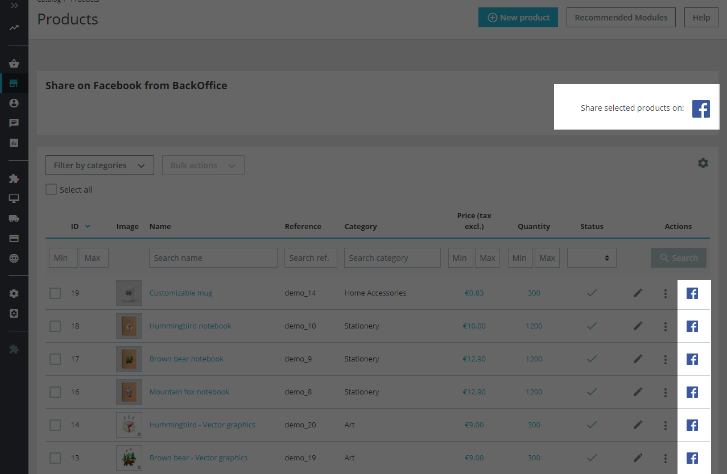The height and width of the screenshot is (474, 727).
Task: Open Hummingbird - Vector graphics product link
Action: (202, 425)
